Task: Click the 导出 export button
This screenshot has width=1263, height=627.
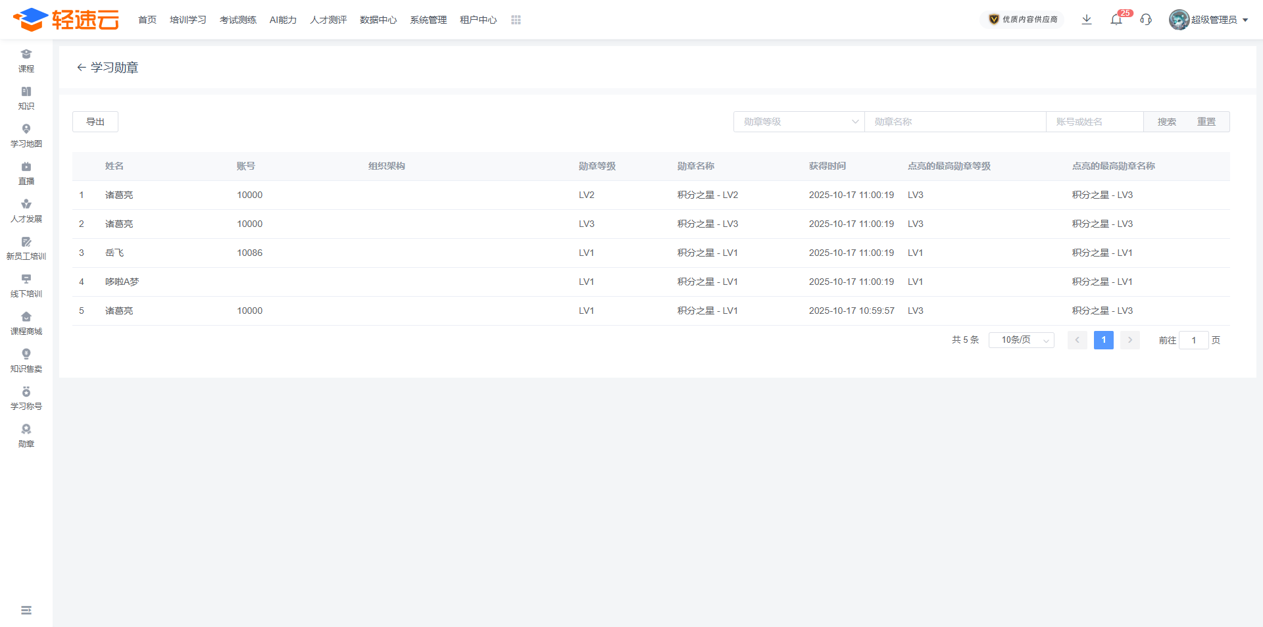Action: pyautogui.click(x=95, y=122)
